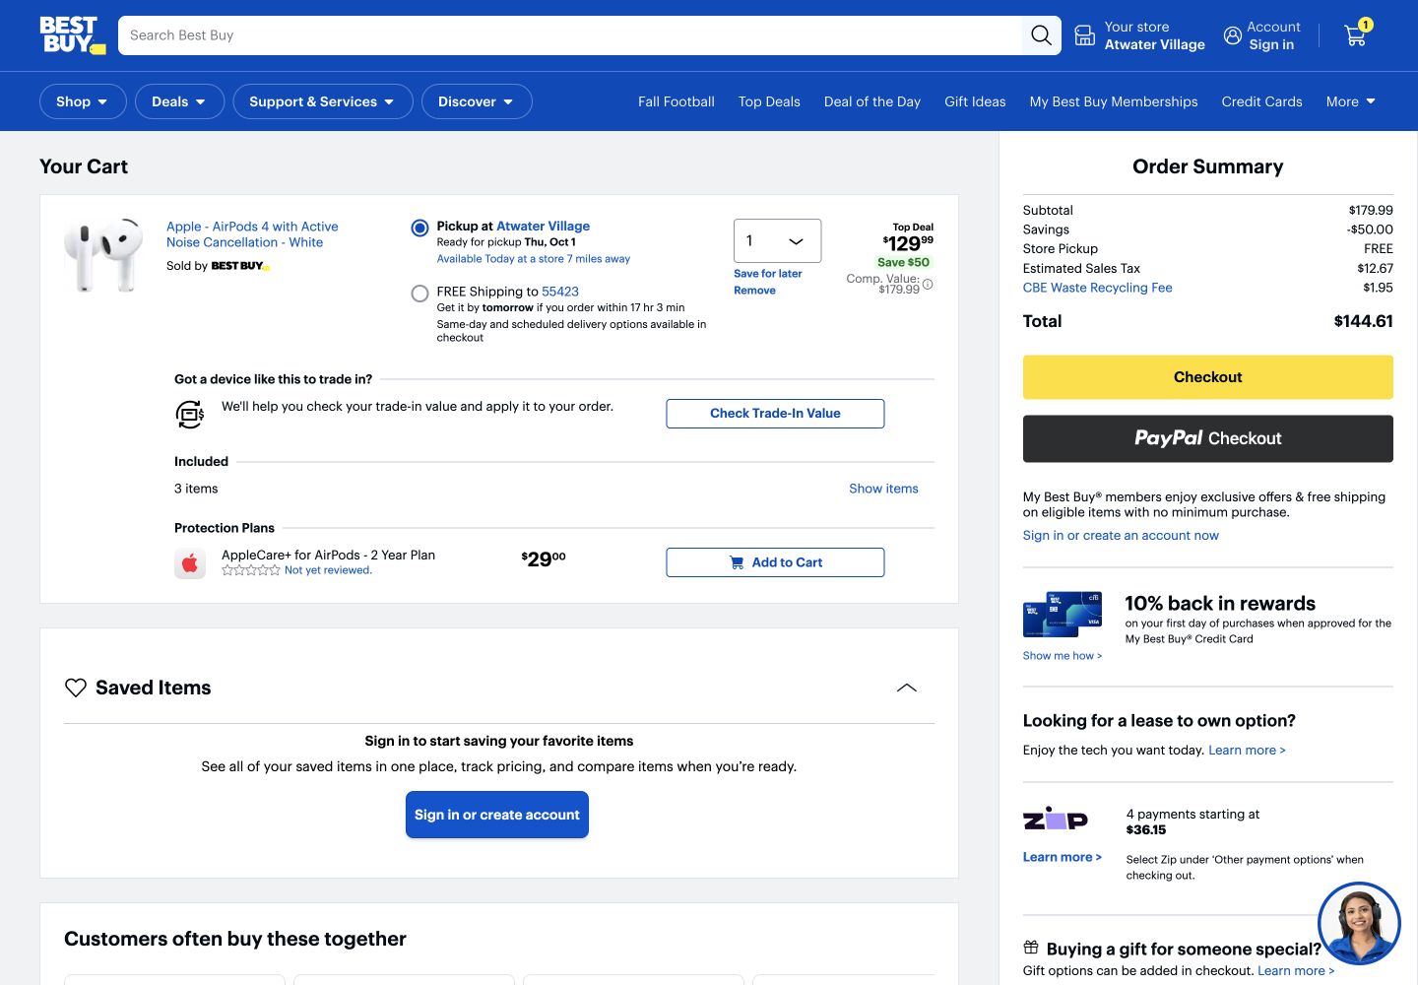Screen dimensions: 1418x985
Task: Go to Gift Ideas
Action: point(975,101)
